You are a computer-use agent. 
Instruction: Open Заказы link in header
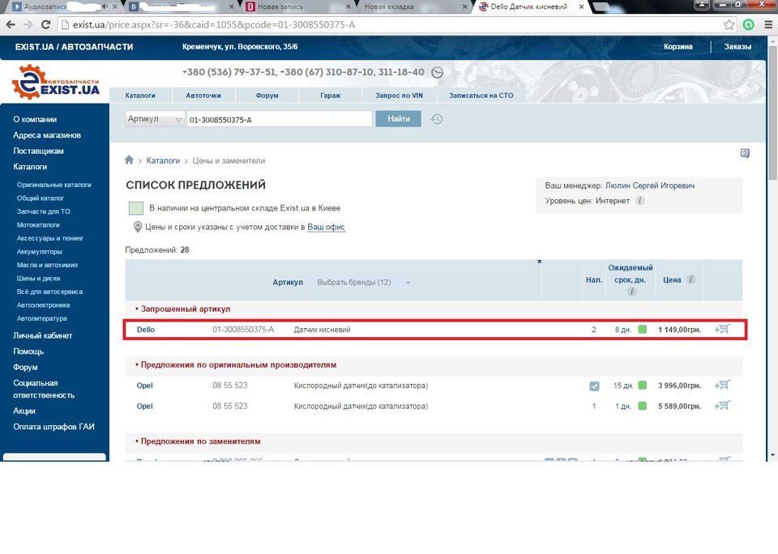coord(737,47)
